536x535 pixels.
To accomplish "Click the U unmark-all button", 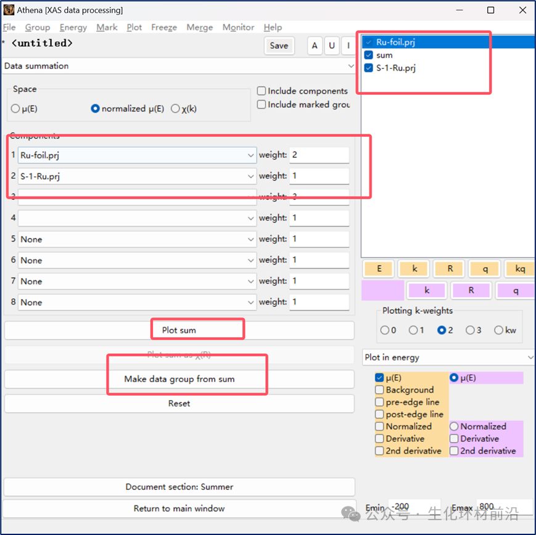I will tap(332, 46).
